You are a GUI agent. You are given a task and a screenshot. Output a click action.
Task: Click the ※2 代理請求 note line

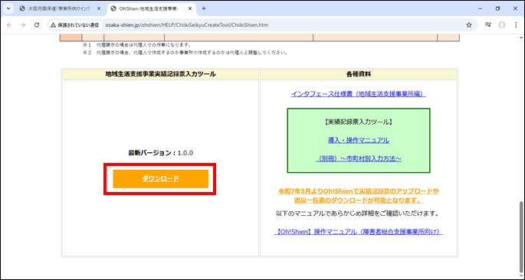(185, 53)
